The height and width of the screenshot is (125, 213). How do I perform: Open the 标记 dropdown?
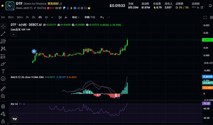point(76,17)
